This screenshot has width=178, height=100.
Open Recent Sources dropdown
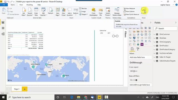[30, 12]
